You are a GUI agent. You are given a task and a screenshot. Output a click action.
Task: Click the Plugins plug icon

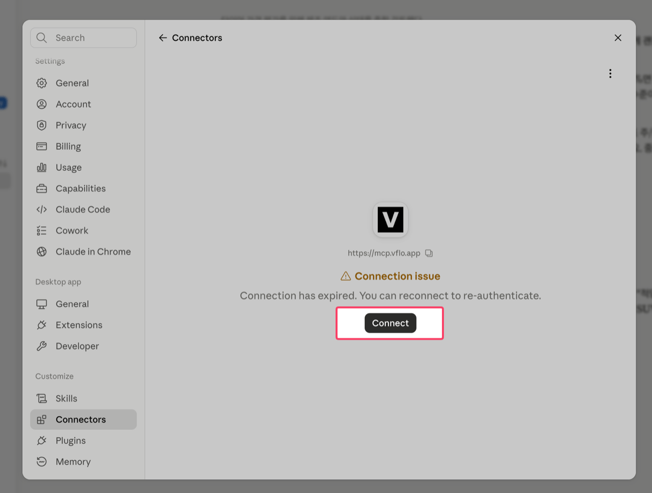pyautogui.click(x=42, y=441)
